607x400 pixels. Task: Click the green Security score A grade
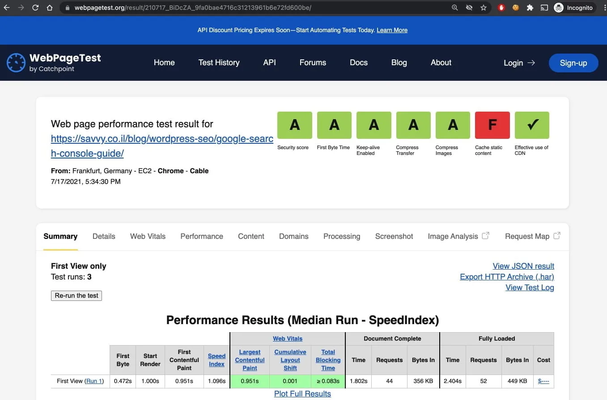pyautogui.click(x=294, y=125)
